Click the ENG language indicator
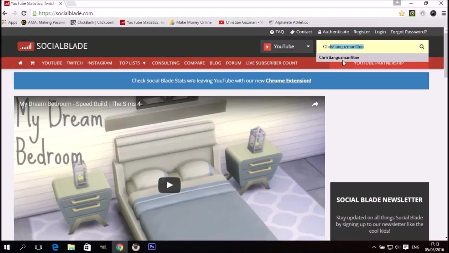This screenshot has width=449, height=253. pos(415,247)
